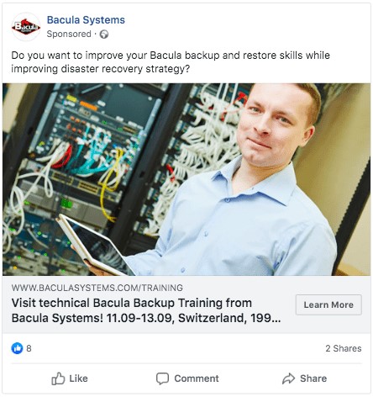
Task: View who reacted via the 8 count
Action: pyautogui.click(x=29, y=348)
